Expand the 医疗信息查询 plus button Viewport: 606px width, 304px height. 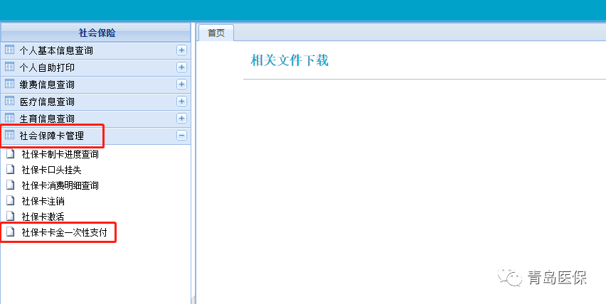181,102
